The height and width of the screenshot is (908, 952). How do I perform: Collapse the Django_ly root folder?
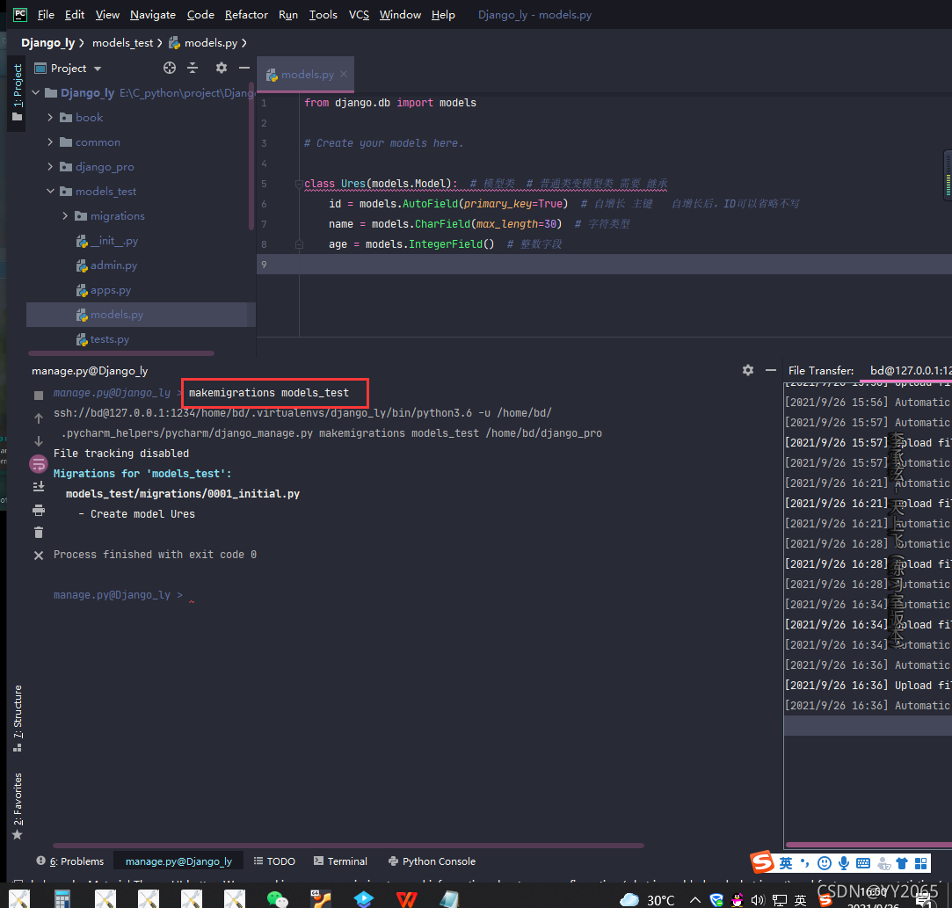[35, 93]
